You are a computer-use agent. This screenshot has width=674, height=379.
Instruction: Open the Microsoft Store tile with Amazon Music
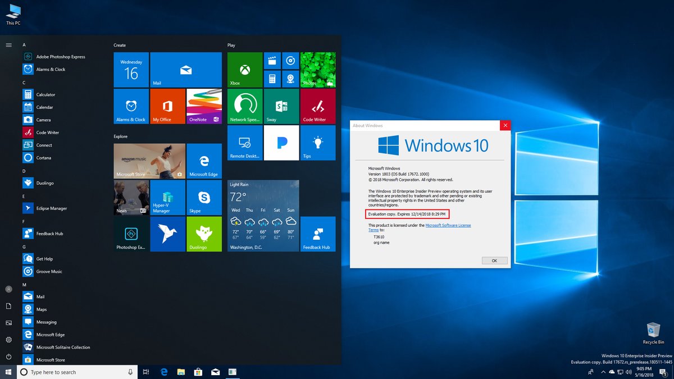click(x=149, y=161)
